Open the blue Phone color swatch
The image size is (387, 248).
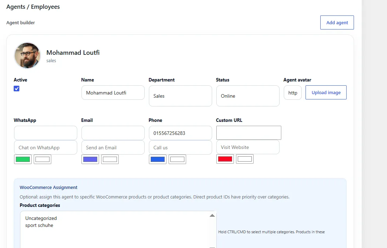click(x=157, y=159)
